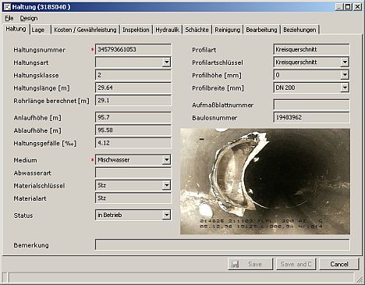Click the Haltungslänge field showing 29.64
The image size is (365, 285).
133,87
